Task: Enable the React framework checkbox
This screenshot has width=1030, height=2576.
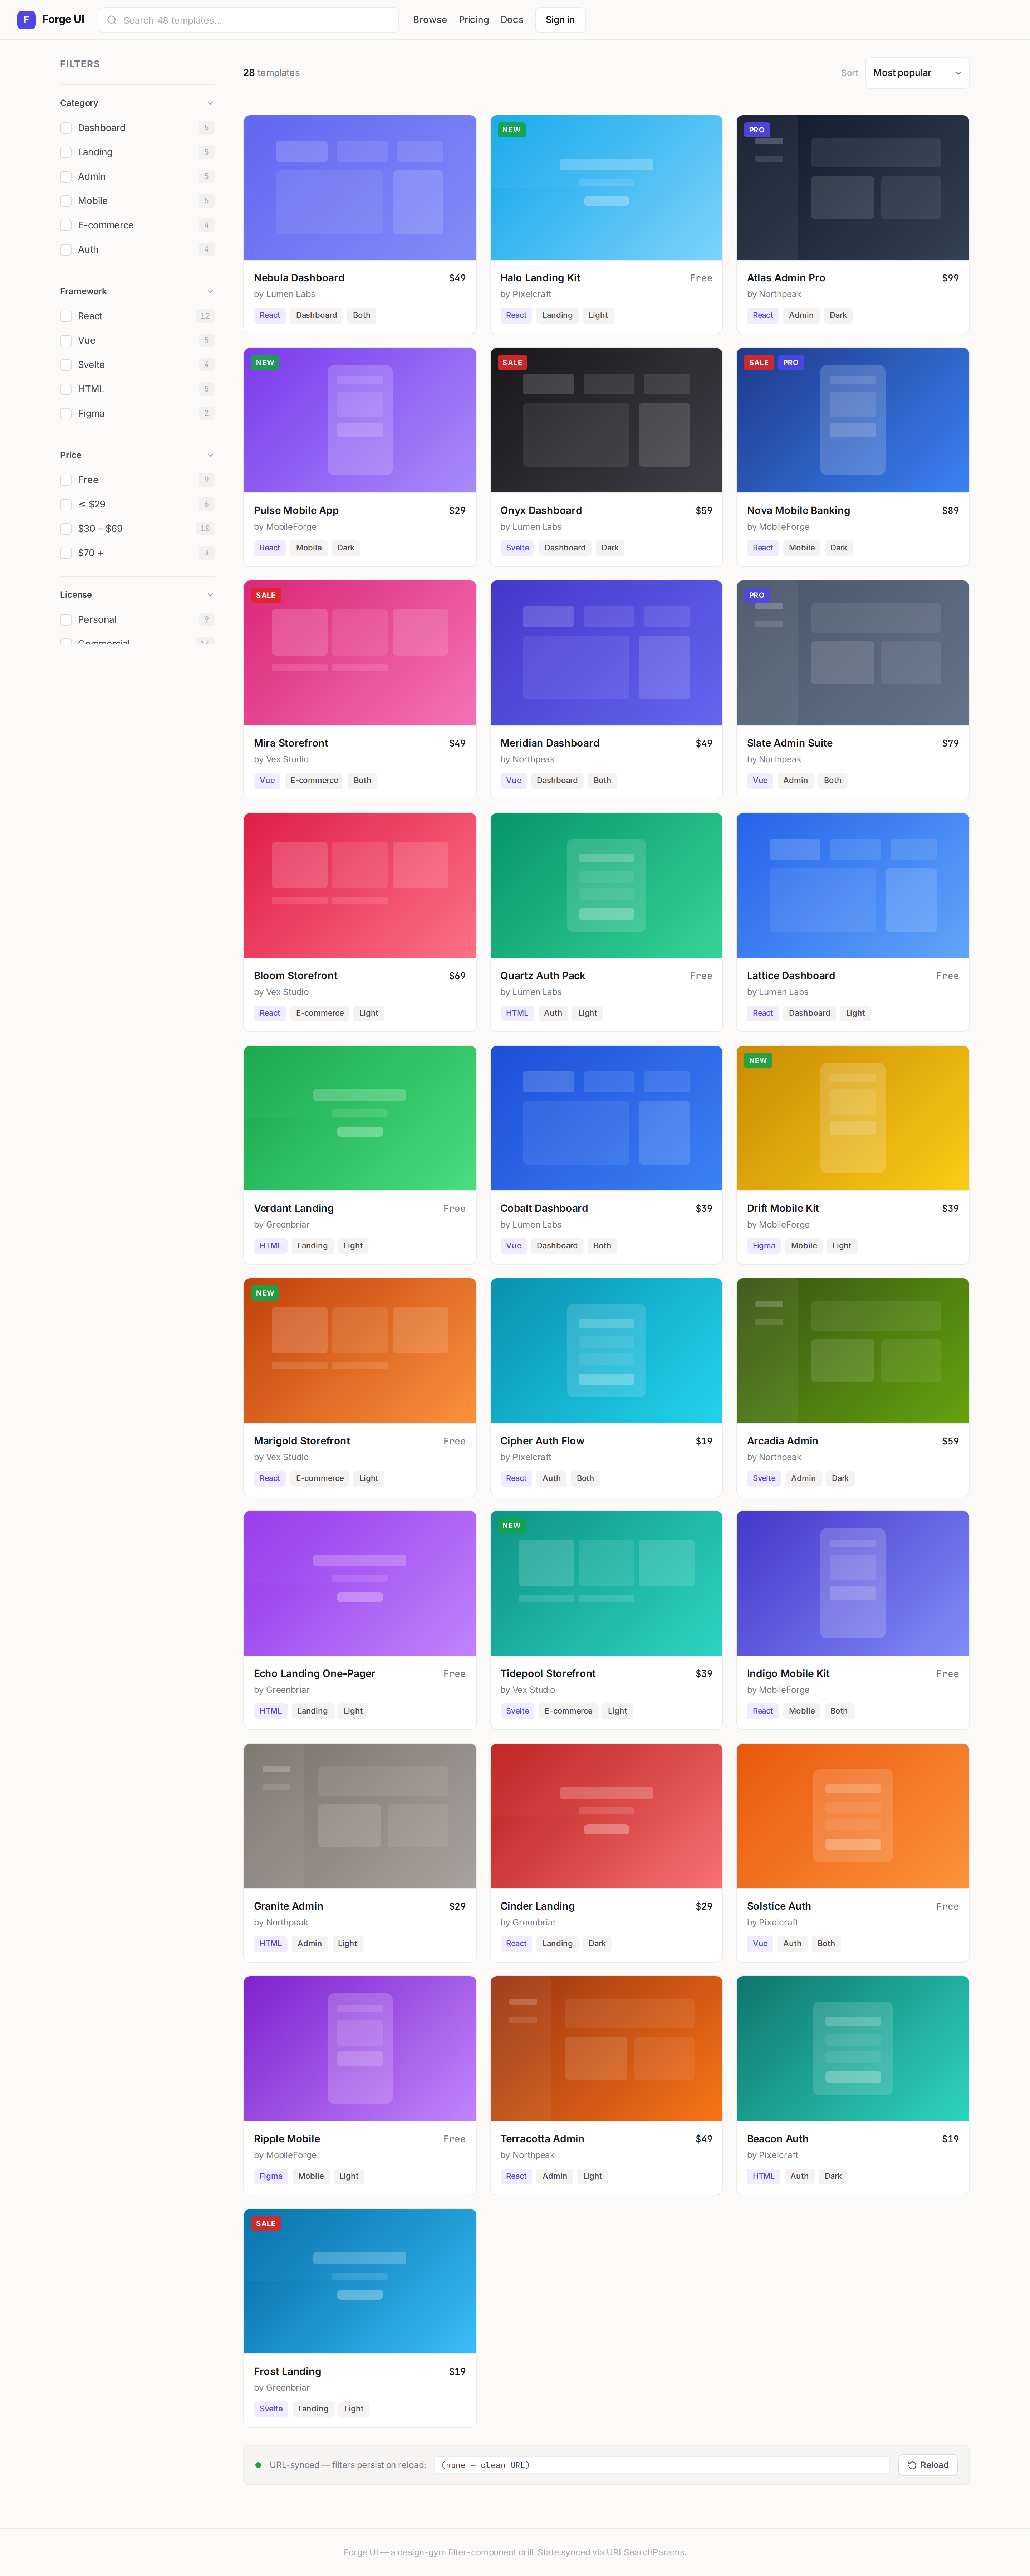Action: pos(66,316)
